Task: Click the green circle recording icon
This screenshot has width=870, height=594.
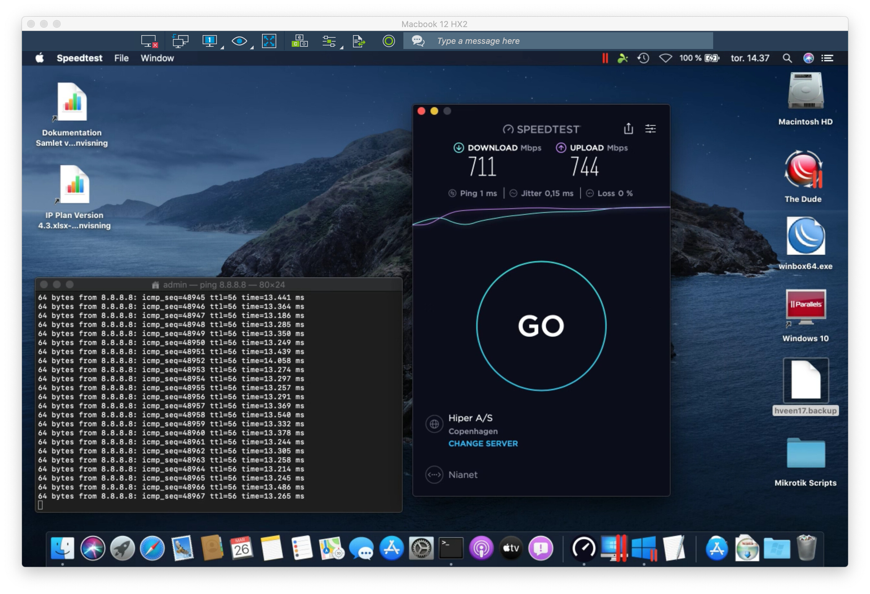Action: click(x=389, y=41)
